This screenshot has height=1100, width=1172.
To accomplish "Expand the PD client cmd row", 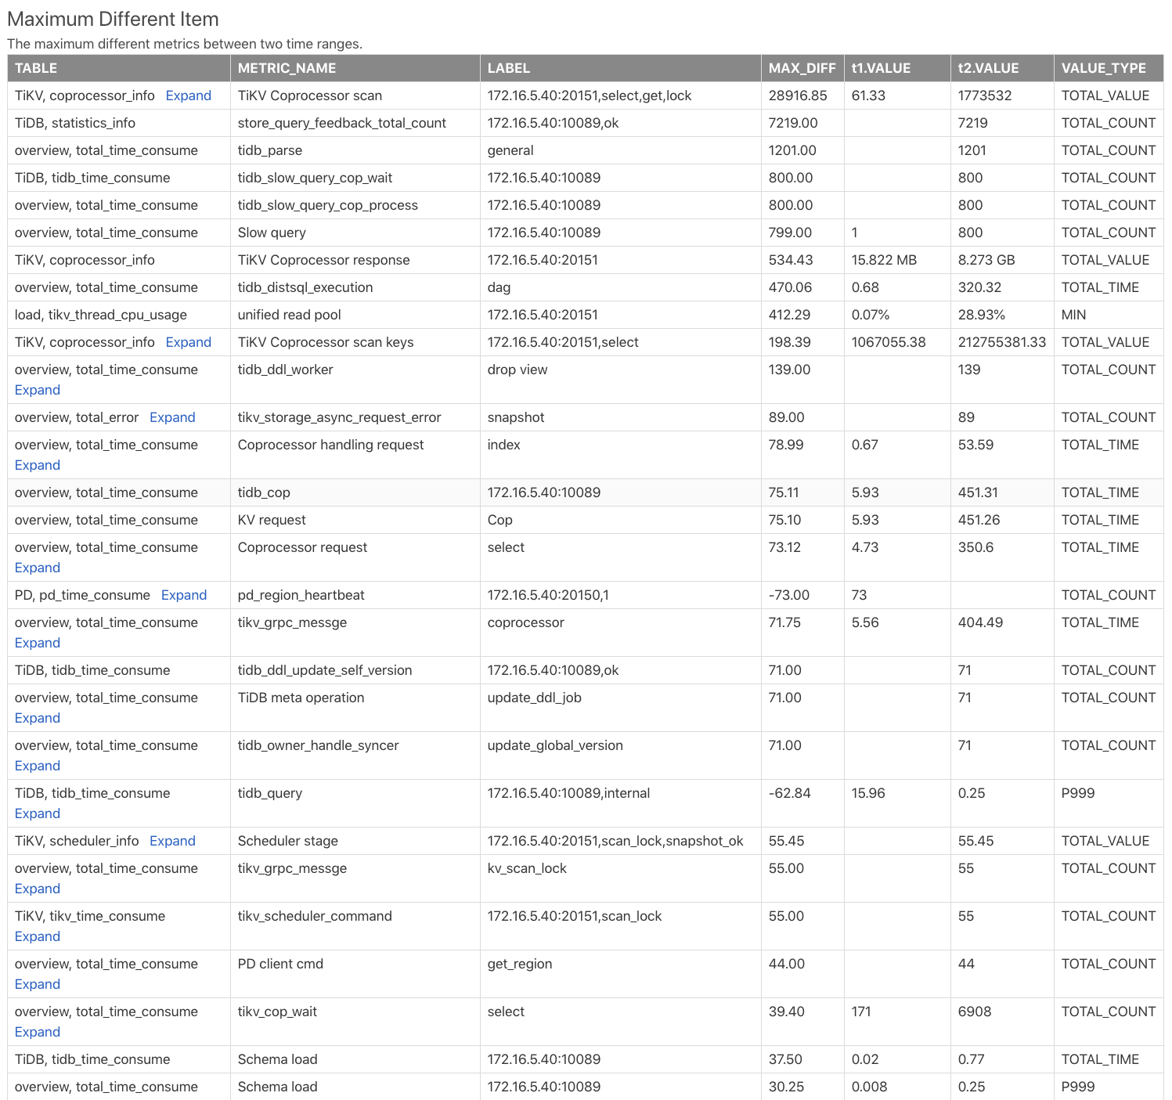I will [x=38, y=984].
